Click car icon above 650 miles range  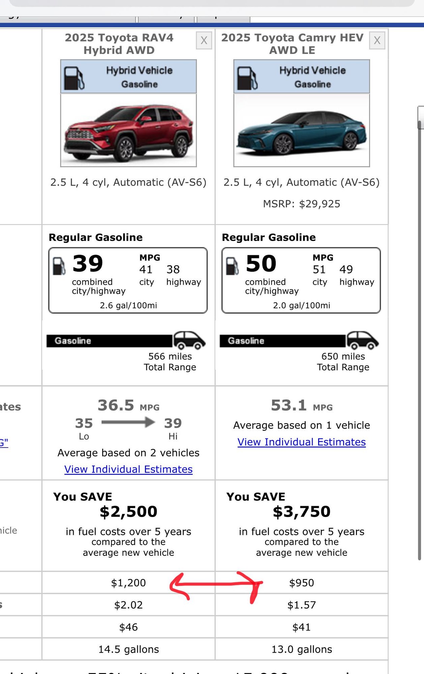tap(362, 340)
